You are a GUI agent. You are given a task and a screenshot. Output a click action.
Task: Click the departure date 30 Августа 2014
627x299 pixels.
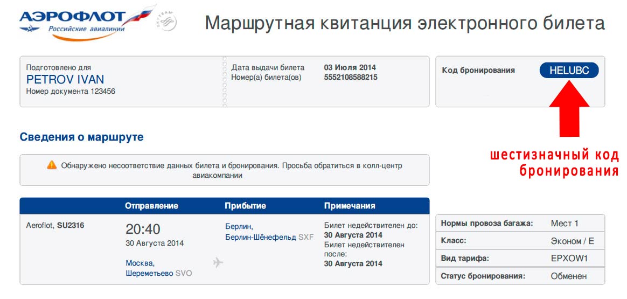[155, 243]
